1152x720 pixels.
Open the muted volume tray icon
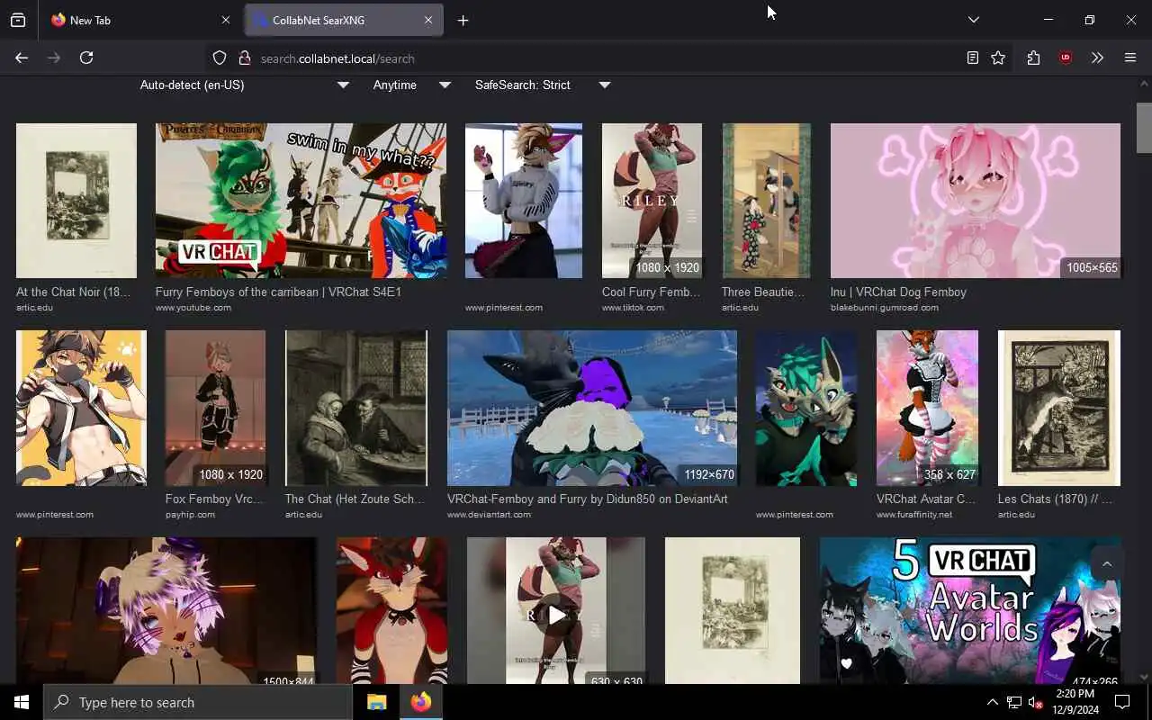(1036, 702)
